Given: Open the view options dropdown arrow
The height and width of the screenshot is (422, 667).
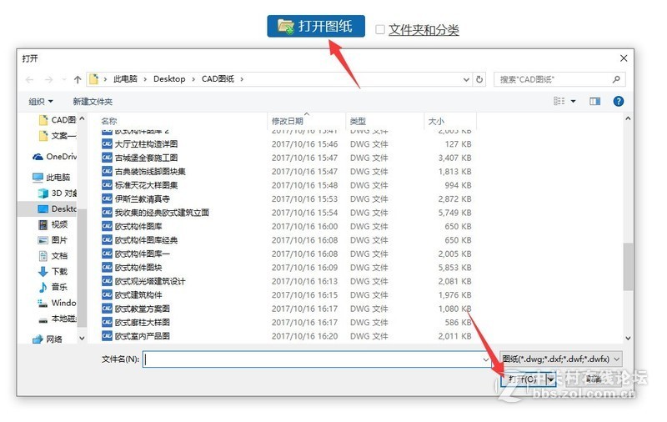Looking at the screenshot, I should (573, 101).
